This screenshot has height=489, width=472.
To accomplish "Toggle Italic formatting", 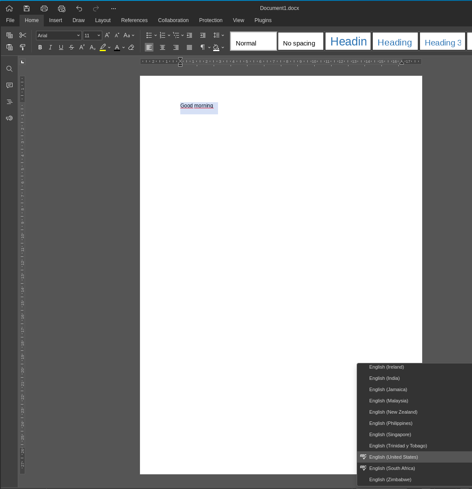I will tap(50, 47).
